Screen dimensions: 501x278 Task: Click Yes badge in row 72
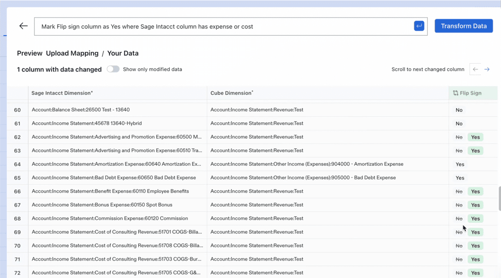coord(476,273)
